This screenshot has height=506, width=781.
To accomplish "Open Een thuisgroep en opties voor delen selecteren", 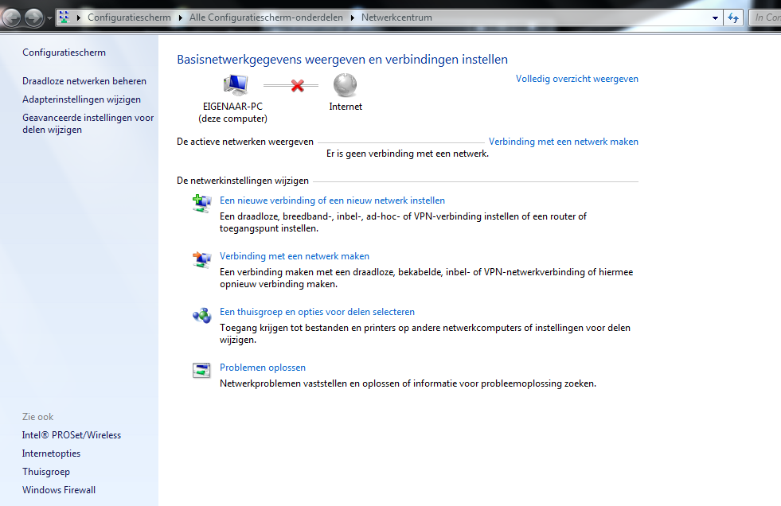I will pos(317,312).
